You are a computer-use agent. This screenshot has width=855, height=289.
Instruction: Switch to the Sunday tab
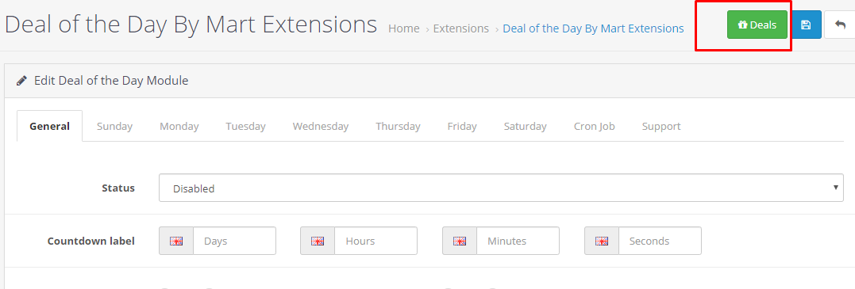[x=114, y=126]
